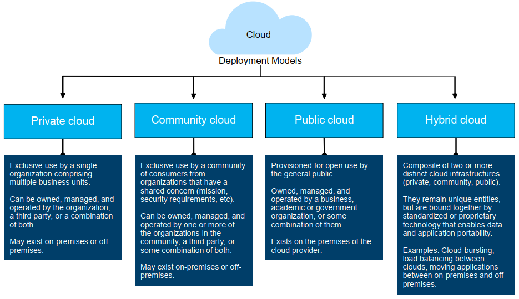
Task: Click the Private cloud box
Action: (63, 121)
